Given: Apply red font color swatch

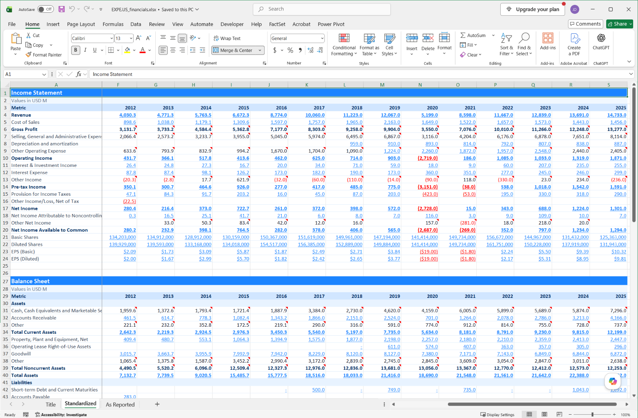Looking at the screenshot, I should click(x=143, y=50).
